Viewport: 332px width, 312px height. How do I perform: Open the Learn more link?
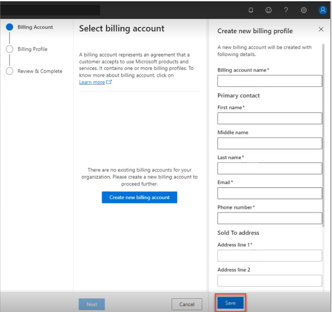point(92,82)
